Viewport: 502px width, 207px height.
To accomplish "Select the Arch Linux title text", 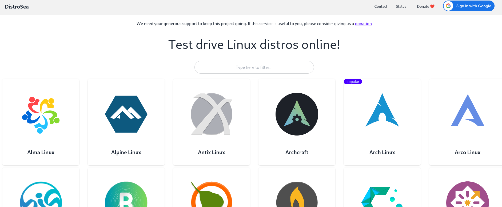I will click(x=382, y=152).
